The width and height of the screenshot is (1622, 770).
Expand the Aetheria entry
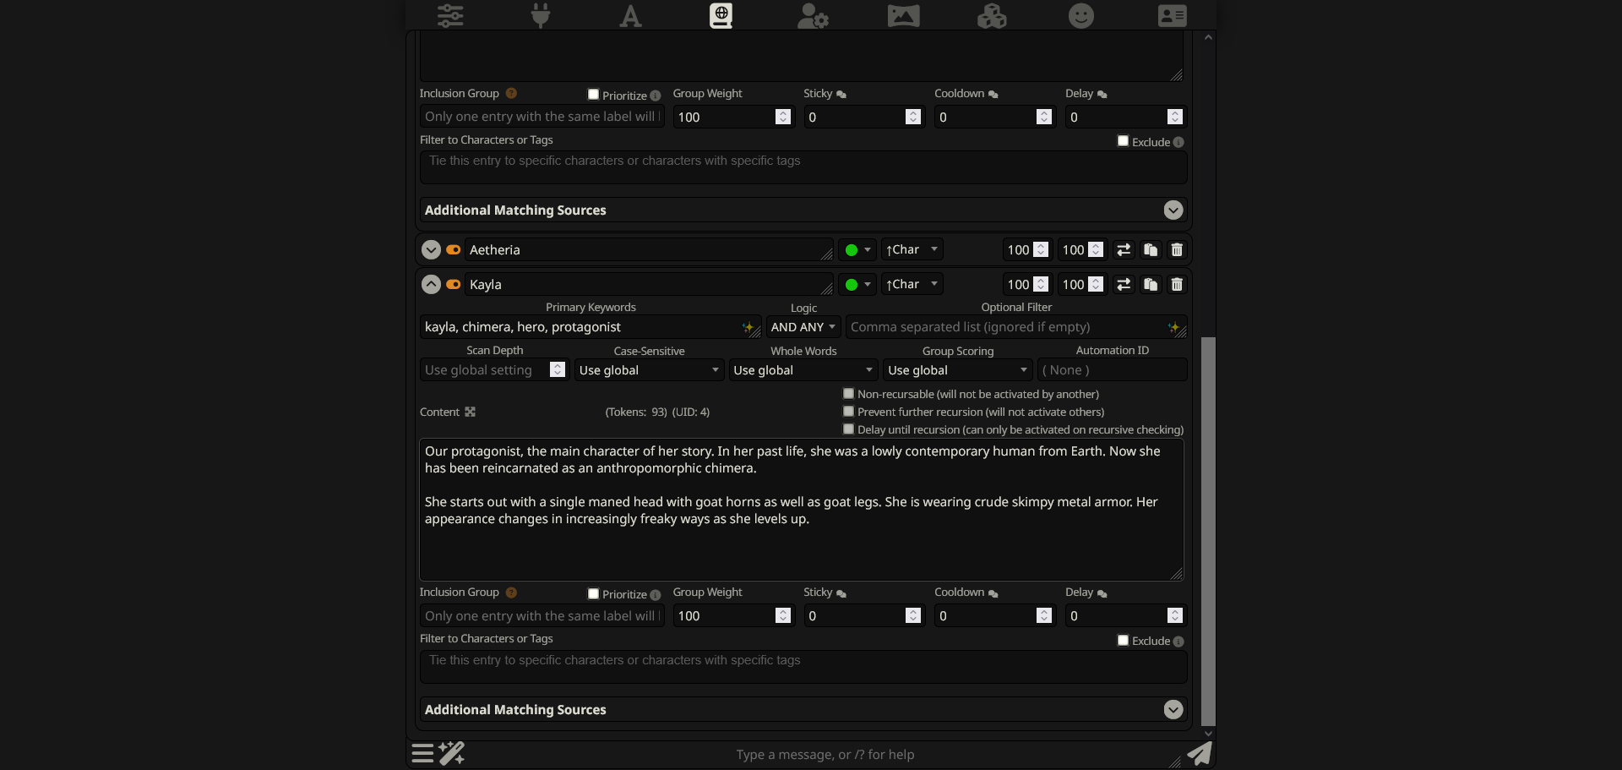tap(431, 249)
